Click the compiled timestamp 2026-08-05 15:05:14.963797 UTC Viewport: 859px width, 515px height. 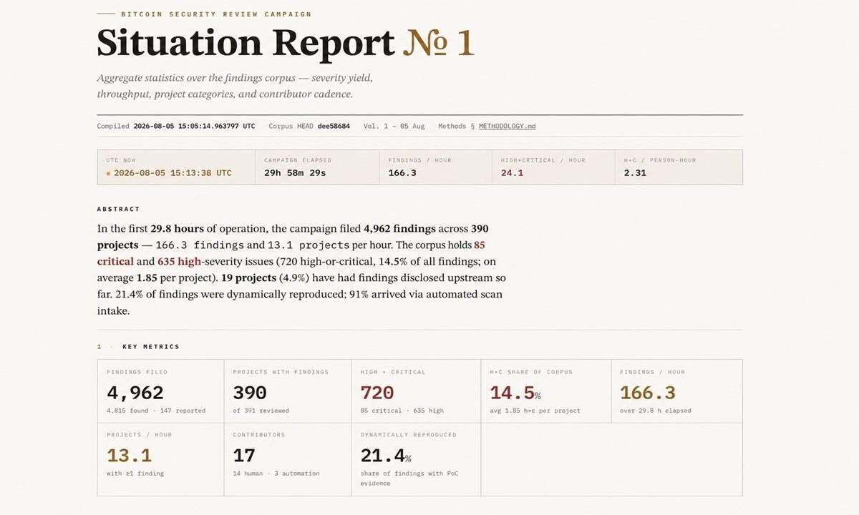coord(194,126)
